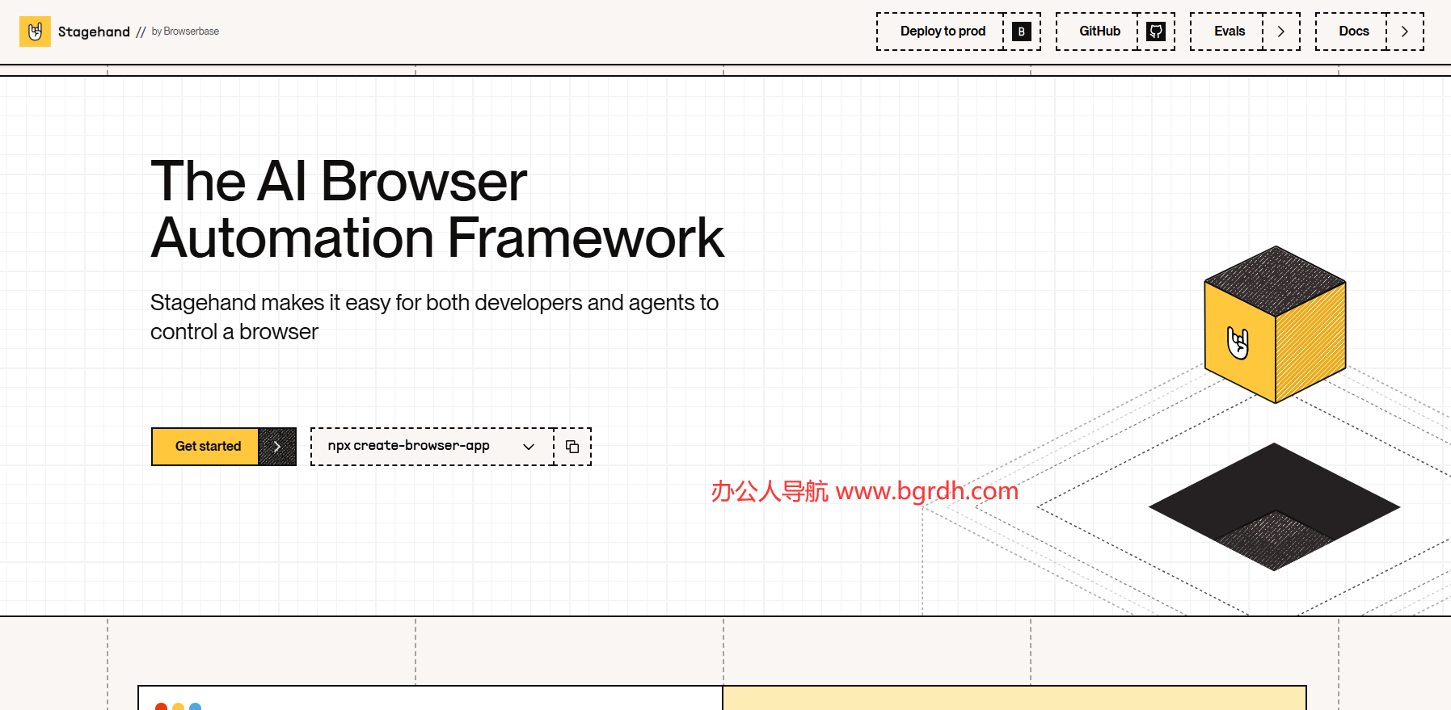Click the GitHub octocat icon
Screen dimensions: 1451x710
point(1156,32)
